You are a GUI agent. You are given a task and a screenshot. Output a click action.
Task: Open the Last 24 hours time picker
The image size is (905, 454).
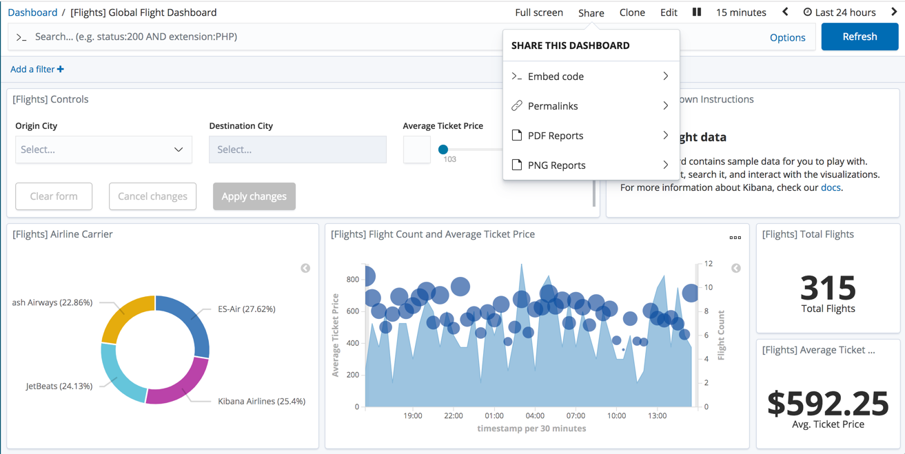[x=840, y=12]
